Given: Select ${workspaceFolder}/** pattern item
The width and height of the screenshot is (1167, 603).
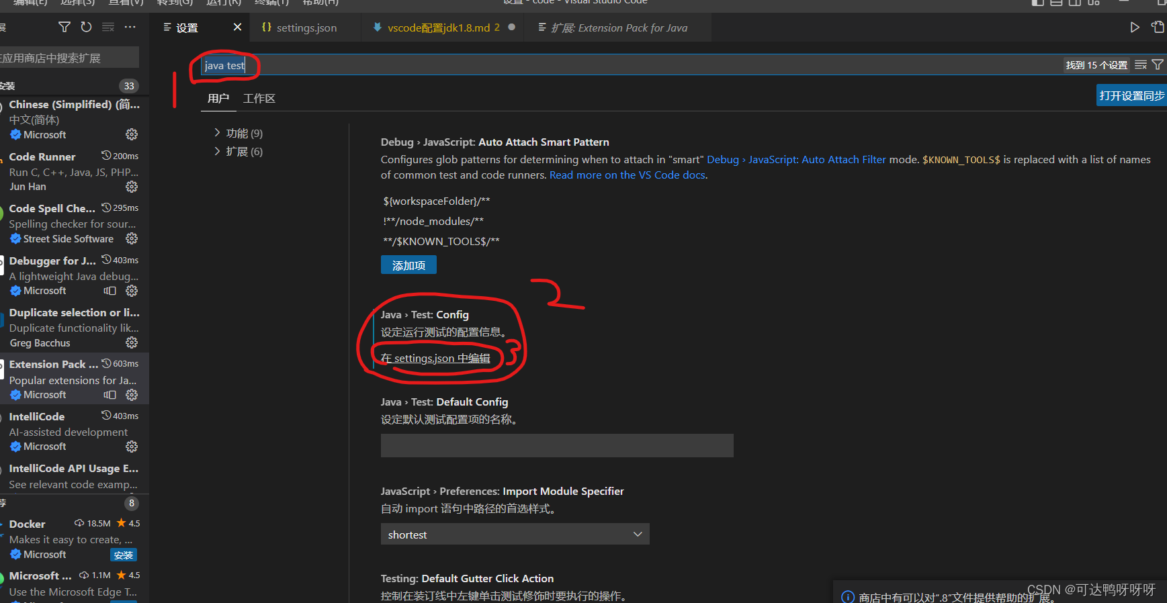Looking at the screenshot, I should point(437,201).
